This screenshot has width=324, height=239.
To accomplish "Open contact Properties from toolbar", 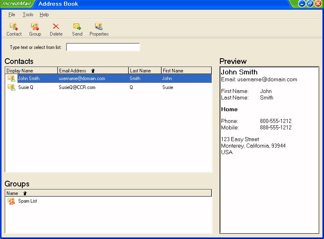I will pos(99,27).
